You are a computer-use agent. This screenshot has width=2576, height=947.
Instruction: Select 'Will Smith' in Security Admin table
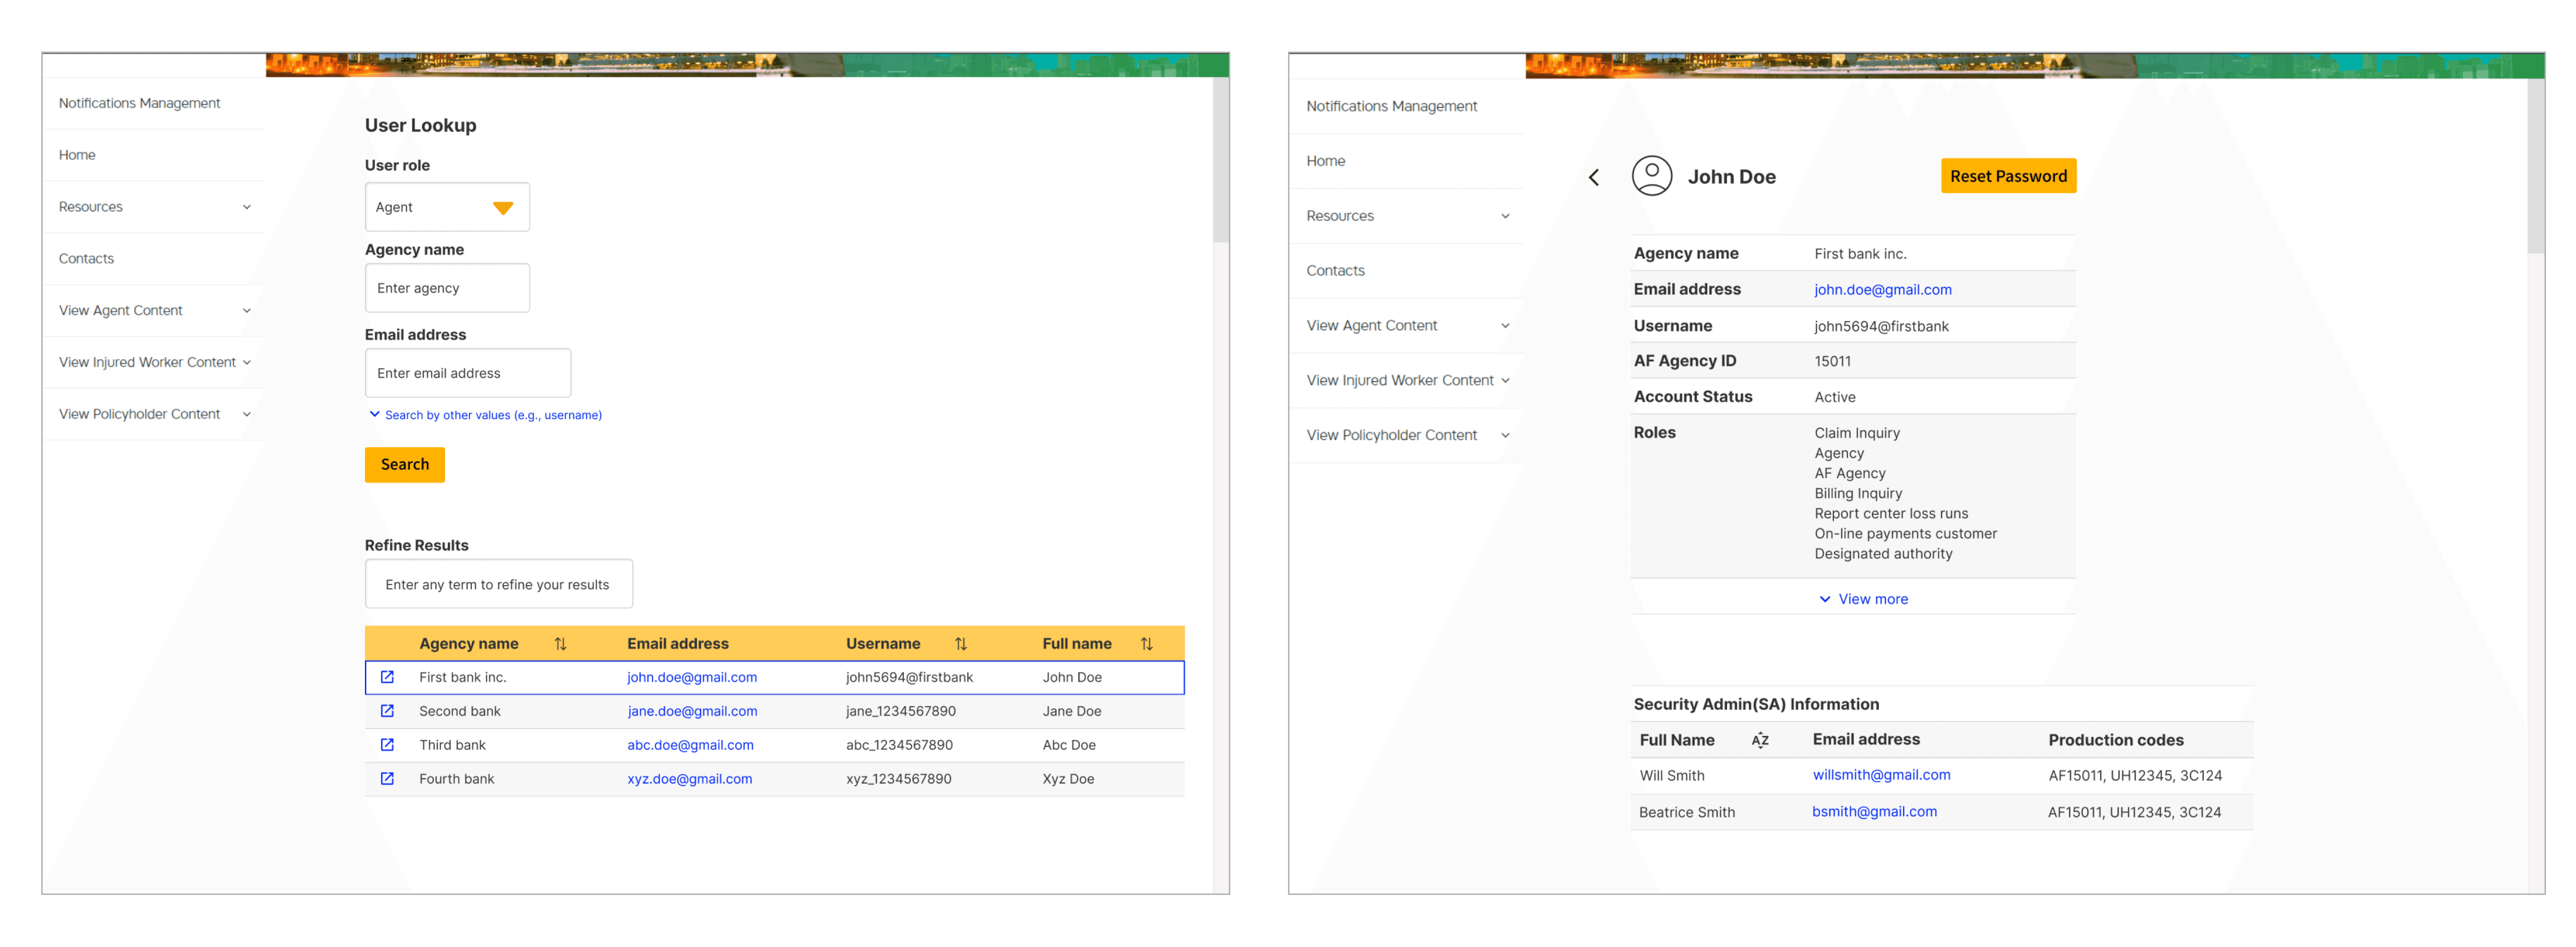1672,776
